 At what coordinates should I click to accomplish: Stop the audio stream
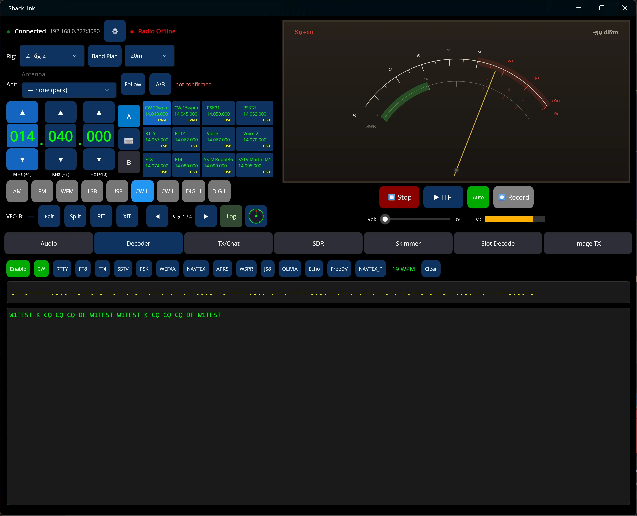tap(399, 197)
